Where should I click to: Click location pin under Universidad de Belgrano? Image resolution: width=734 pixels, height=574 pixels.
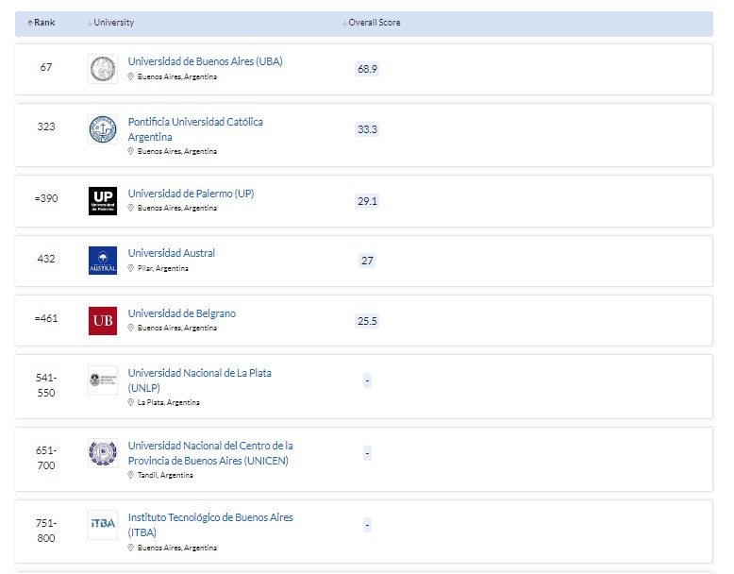click(130, 328)
